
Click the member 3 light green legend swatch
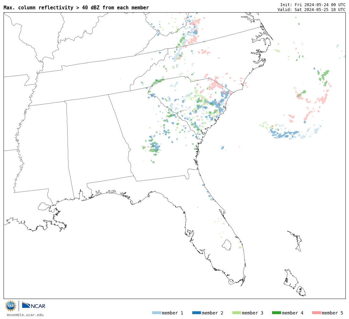point(237,313)
